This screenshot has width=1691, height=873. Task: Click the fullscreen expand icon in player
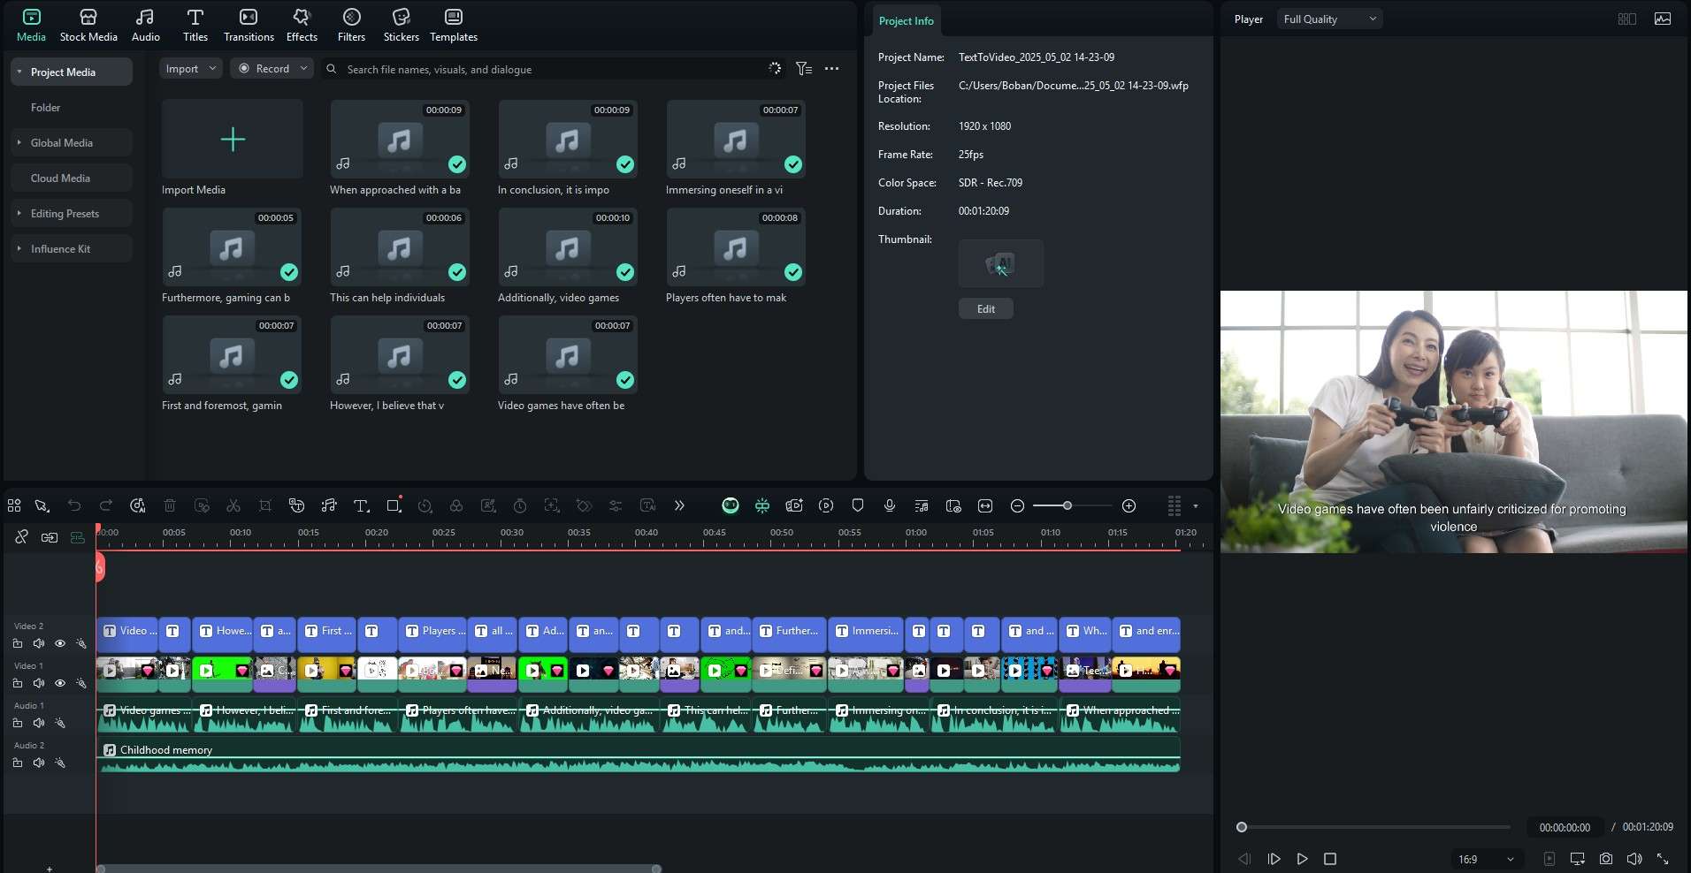pos(1663,859)
